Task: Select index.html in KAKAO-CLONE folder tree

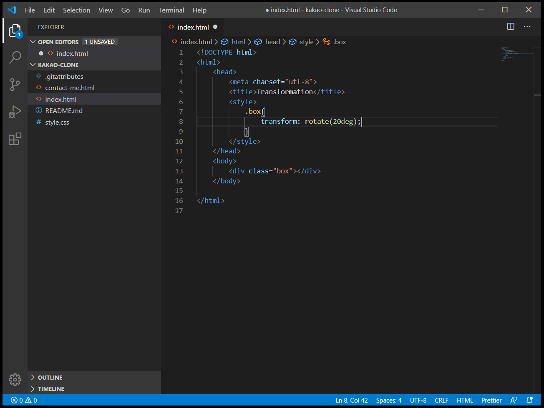Action: tap(94, 99)
